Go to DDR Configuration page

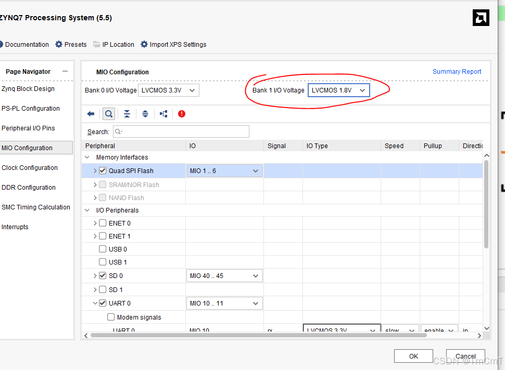coord(29,188)
